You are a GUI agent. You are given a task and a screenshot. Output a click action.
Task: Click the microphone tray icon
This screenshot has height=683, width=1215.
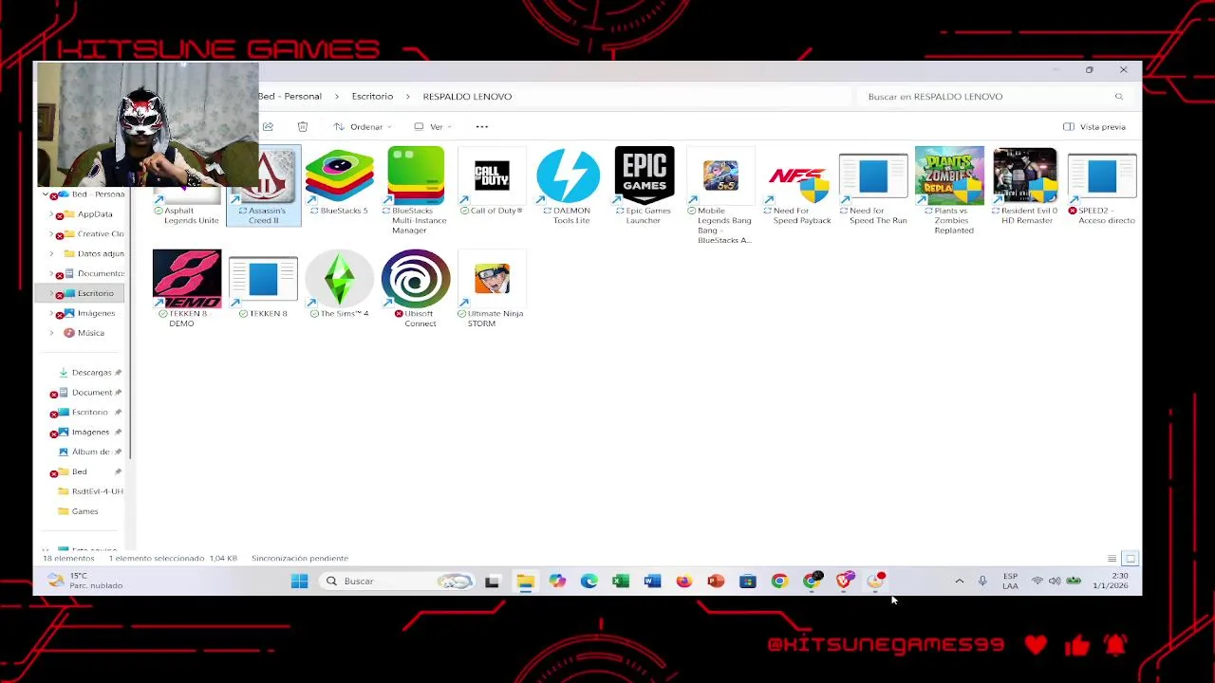pyautogui.click(x=982, y=581)
